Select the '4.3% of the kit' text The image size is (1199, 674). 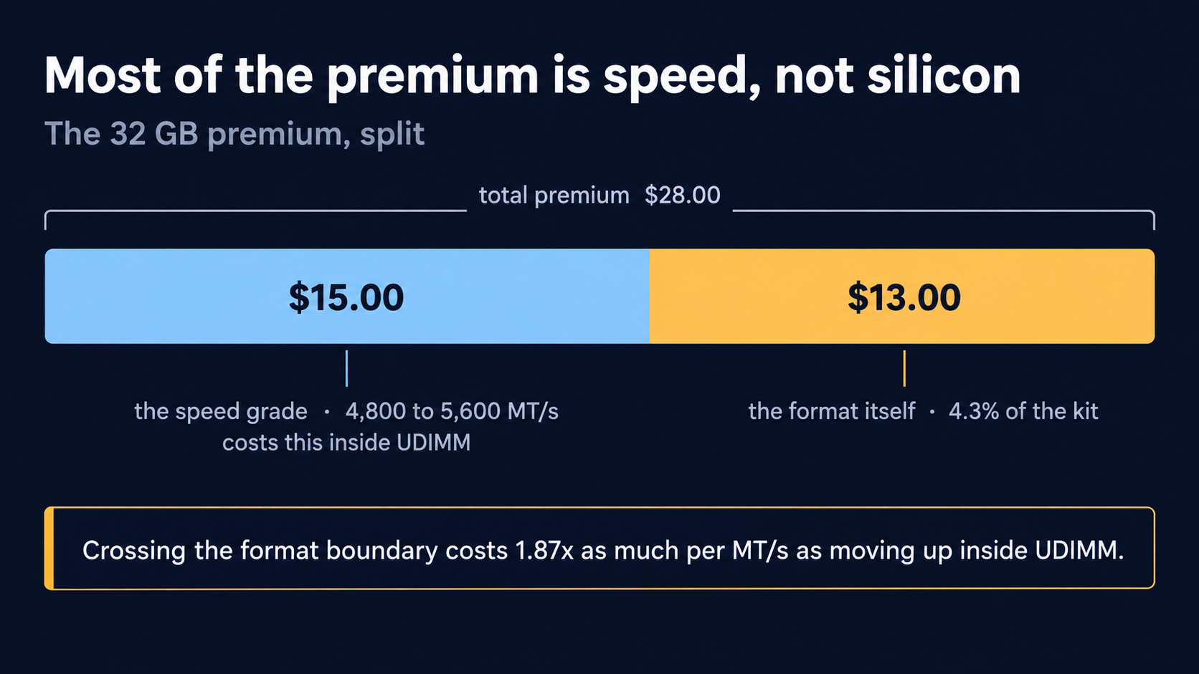tap(1023, 411)
